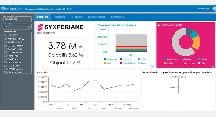Click the ABONDY Helena chart label
Viewport: 216px width, 117px height.
click(x=178, y=77)
